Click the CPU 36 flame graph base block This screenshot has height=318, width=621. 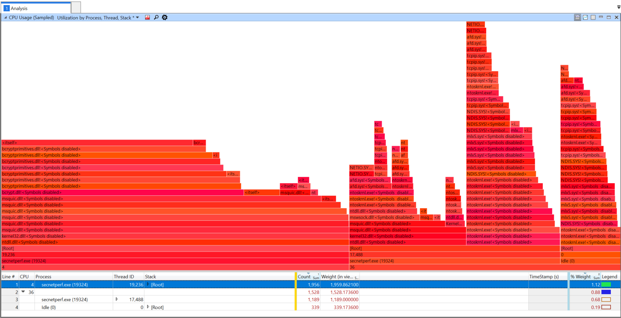[485, 267]
